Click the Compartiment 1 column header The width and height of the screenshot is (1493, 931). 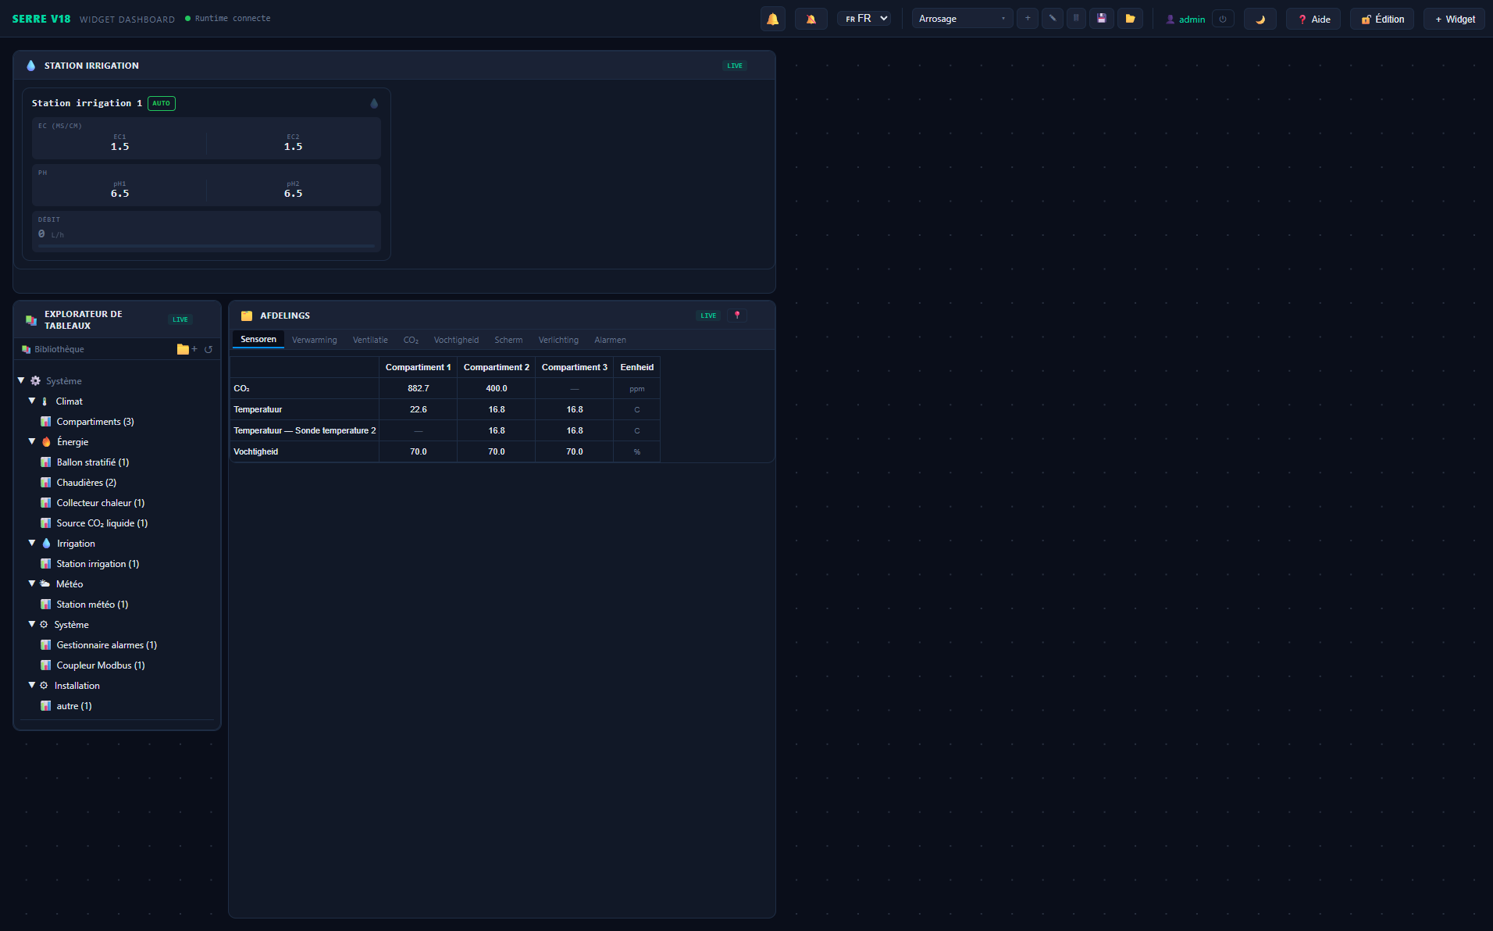[418, 367]
